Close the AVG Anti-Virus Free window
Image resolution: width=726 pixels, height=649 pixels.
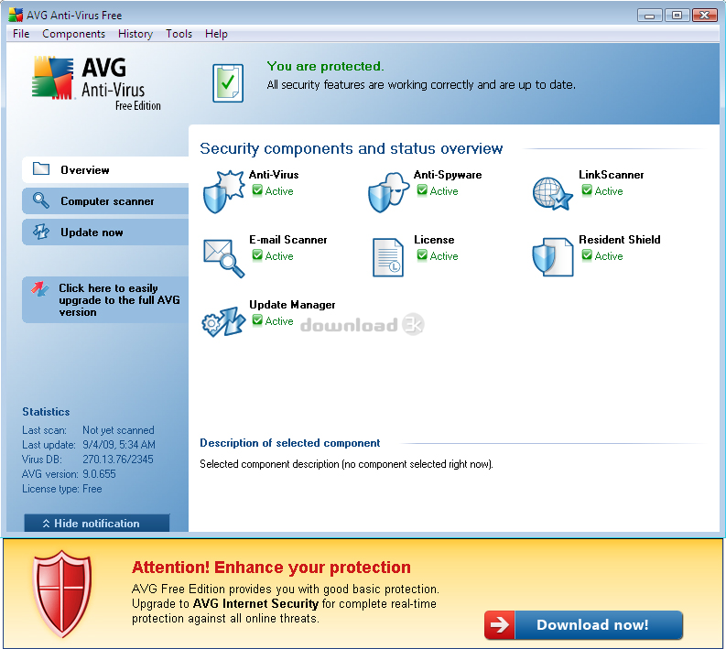[704, 16]
